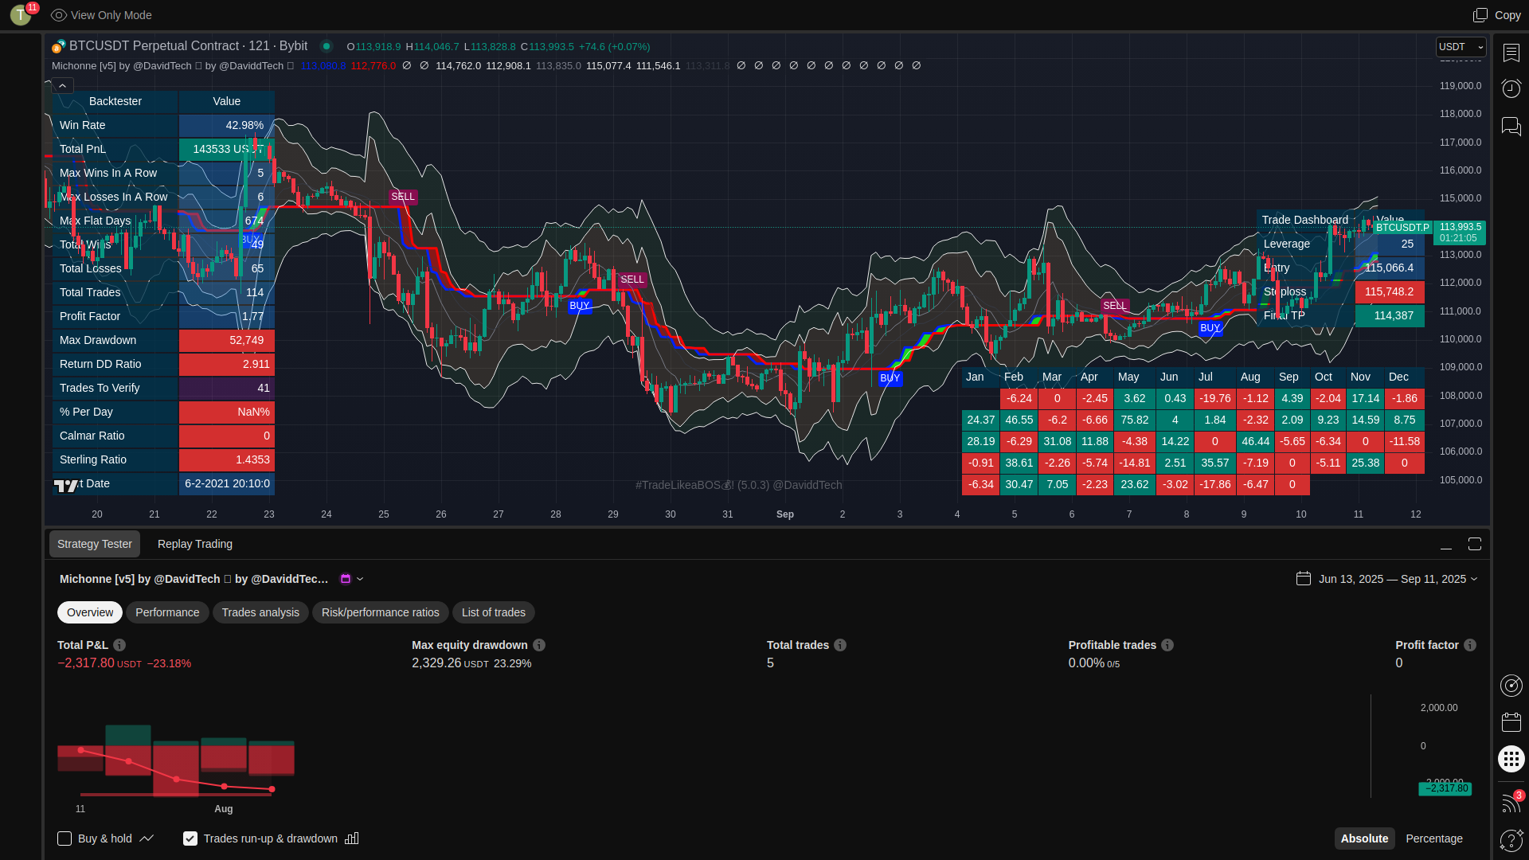The width and height of the screenshot is (1529, 860).
Task: Collapse the indicator legend with chevron
Action: tap(62, 85)
